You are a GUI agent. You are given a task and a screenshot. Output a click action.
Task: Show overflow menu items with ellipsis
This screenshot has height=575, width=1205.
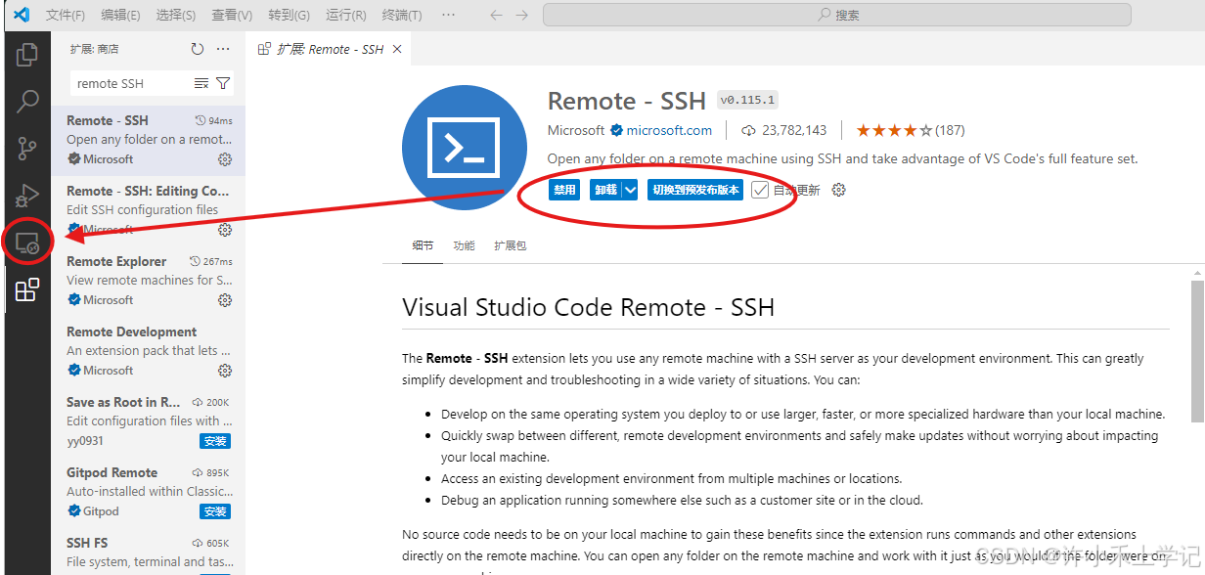448,15
